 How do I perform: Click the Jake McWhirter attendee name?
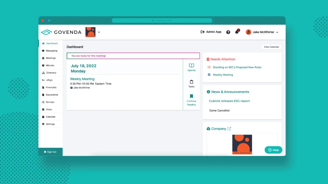coord(82,88)
